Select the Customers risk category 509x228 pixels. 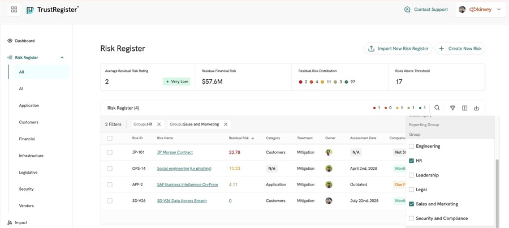(29, 122)
